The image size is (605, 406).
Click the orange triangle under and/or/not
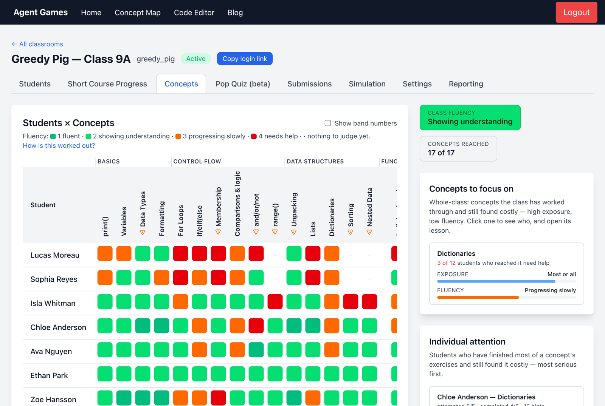pyautogui.click(x=256, y=232)
